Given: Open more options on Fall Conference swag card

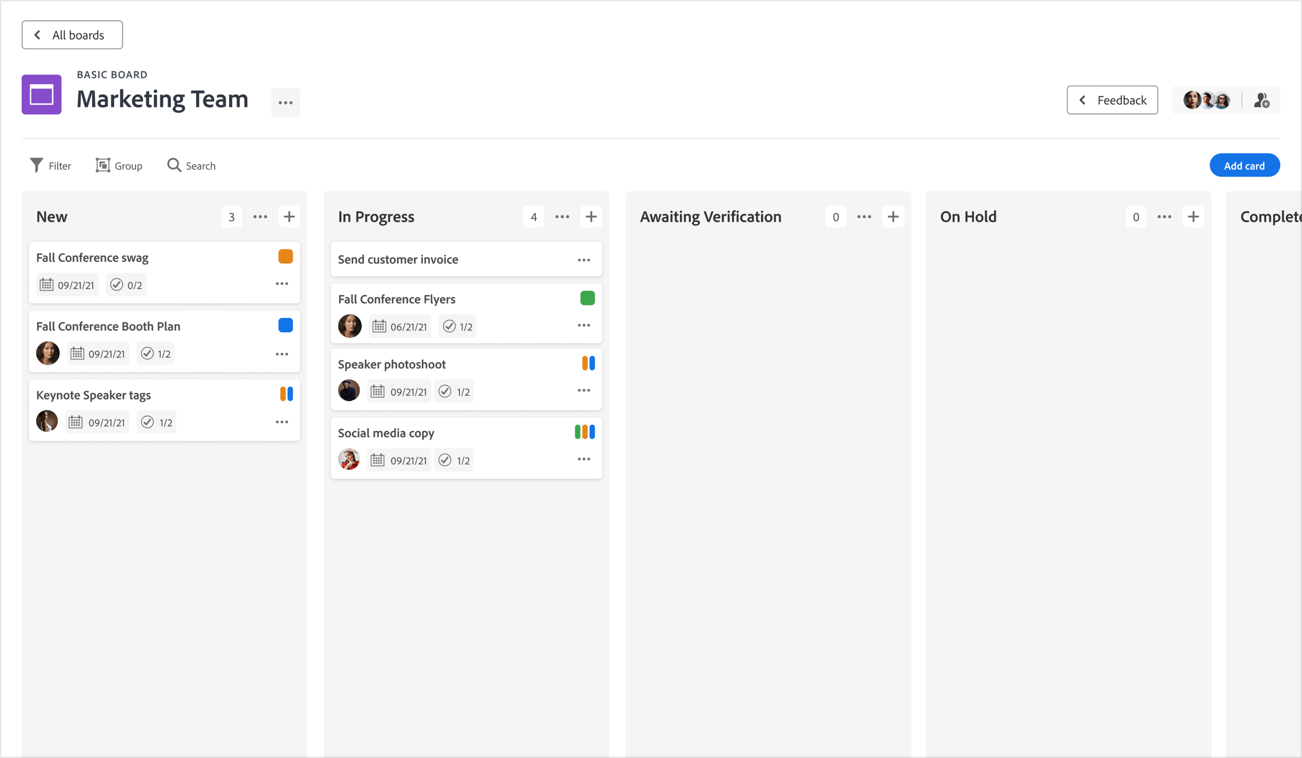Looking at the screenshot, I should tap(281, 283).
